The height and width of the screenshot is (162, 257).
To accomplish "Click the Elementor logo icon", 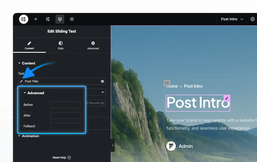I will click(x=24, y=19).
